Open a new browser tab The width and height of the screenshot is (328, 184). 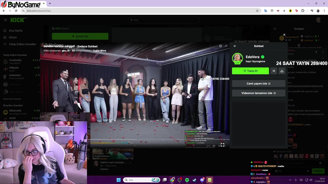point(50,4)
